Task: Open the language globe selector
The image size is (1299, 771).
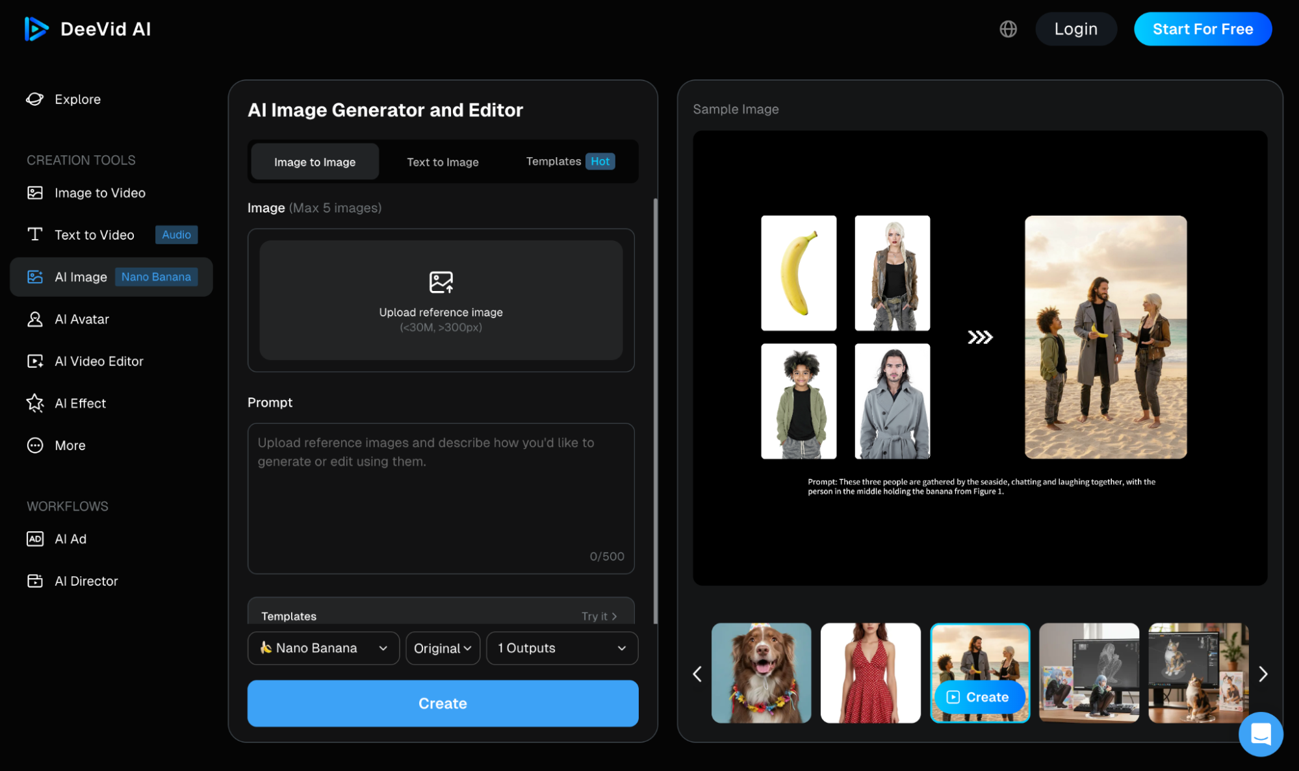Action: pyautogui.click(x=1008, y=29)
